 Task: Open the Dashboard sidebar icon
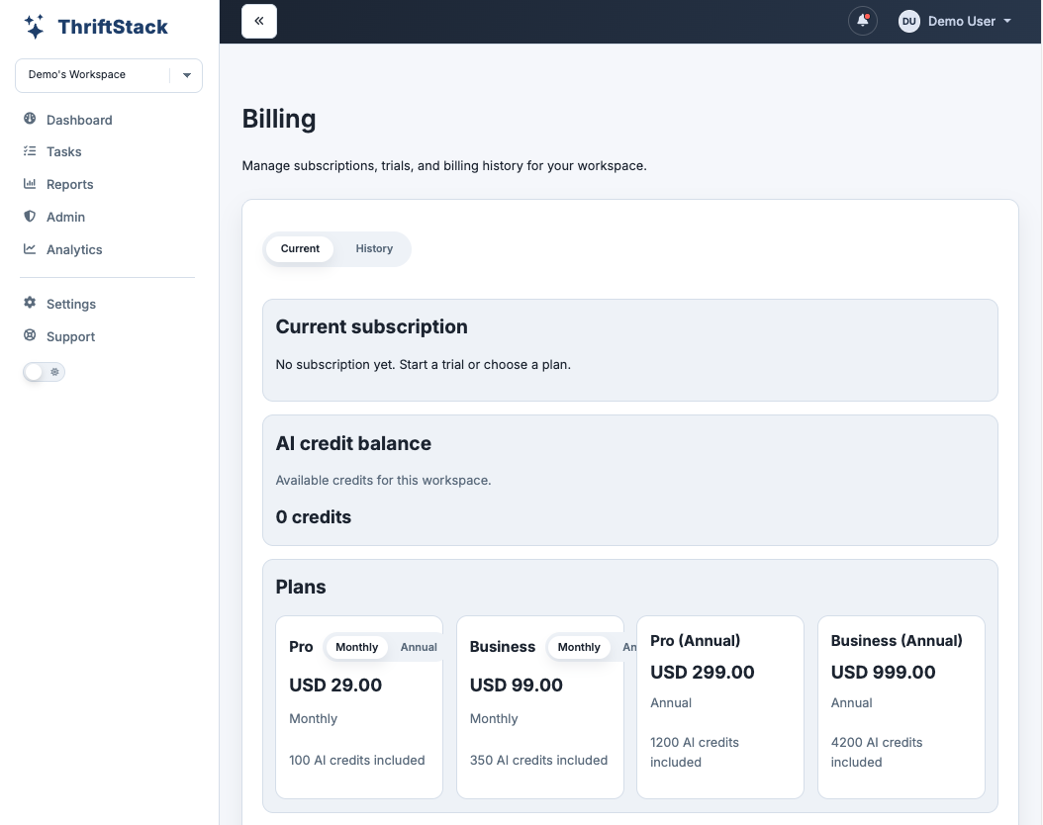pos(29,119)
